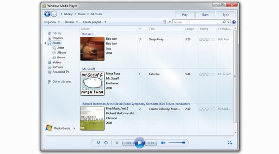Viewport: 279px width, 154px height.
Task: Click the Media Guide button
Action: pos(58,128)
